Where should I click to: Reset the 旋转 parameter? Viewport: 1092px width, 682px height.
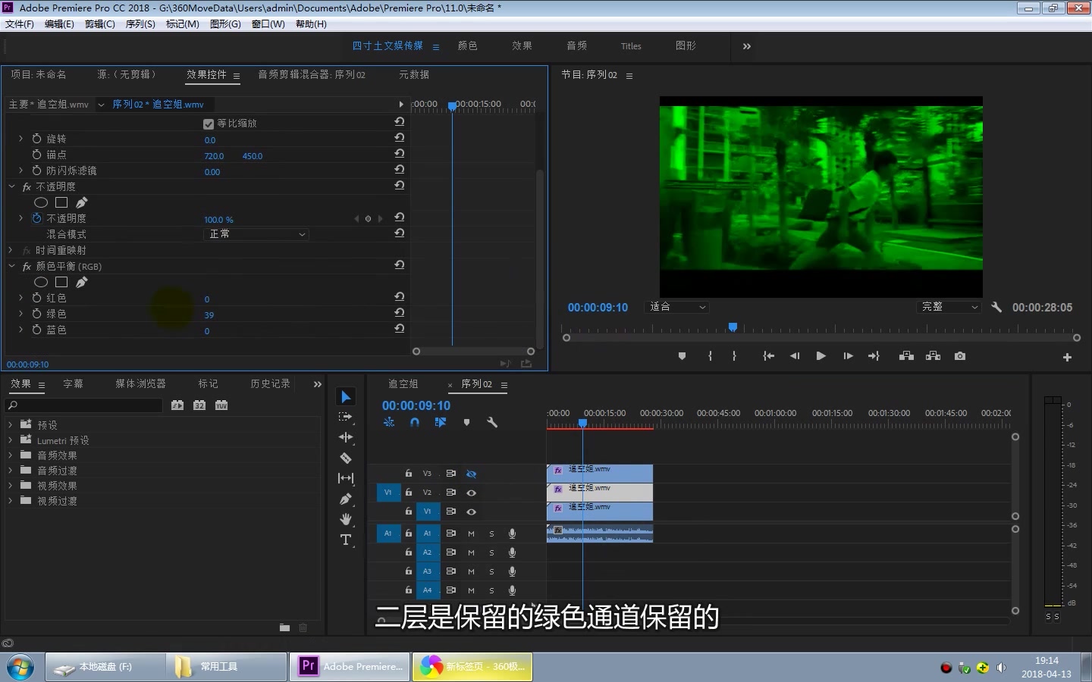click(399, 138)
